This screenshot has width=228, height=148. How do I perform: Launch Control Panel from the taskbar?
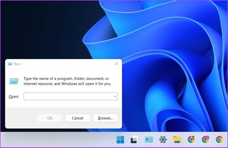coord(148,139)
